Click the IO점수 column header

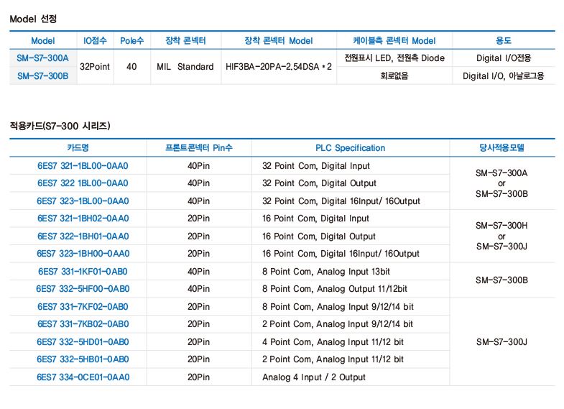coord(96,41)
